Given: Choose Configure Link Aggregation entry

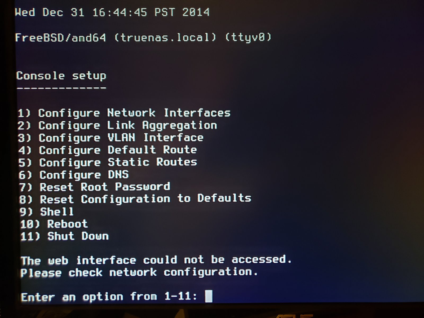Looking at the screenshot, I should point(117,126).
